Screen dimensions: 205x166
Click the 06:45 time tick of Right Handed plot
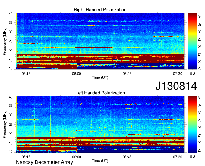click(x=127, y=74)
